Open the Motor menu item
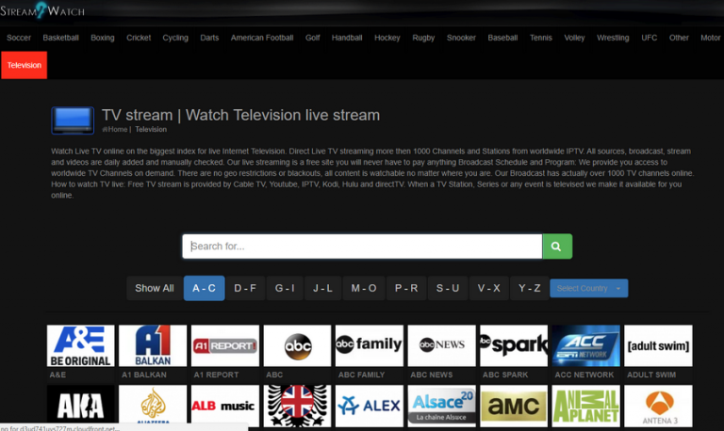Viewport: 724px width, 431px height. (x=710, y=38)
